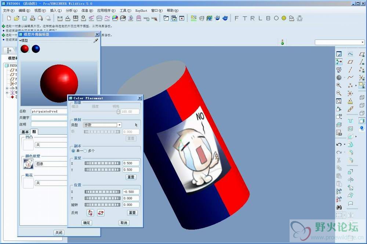Viewport: 367px width, 244px height.
Task: Open the KeyShot menu
Action: tap(141, 11)
